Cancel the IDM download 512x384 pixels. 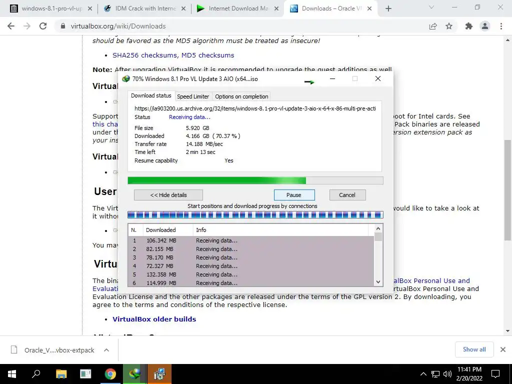[x=347, y=195]
